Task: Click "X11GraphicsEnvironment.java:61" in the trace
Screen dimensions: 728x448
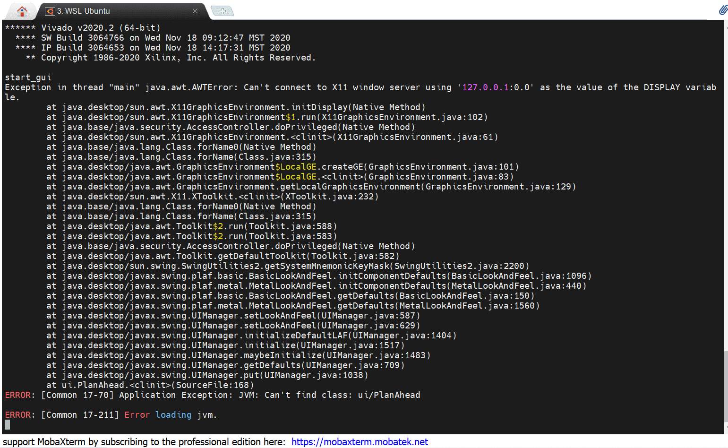Action: click(x=415, y=137)
